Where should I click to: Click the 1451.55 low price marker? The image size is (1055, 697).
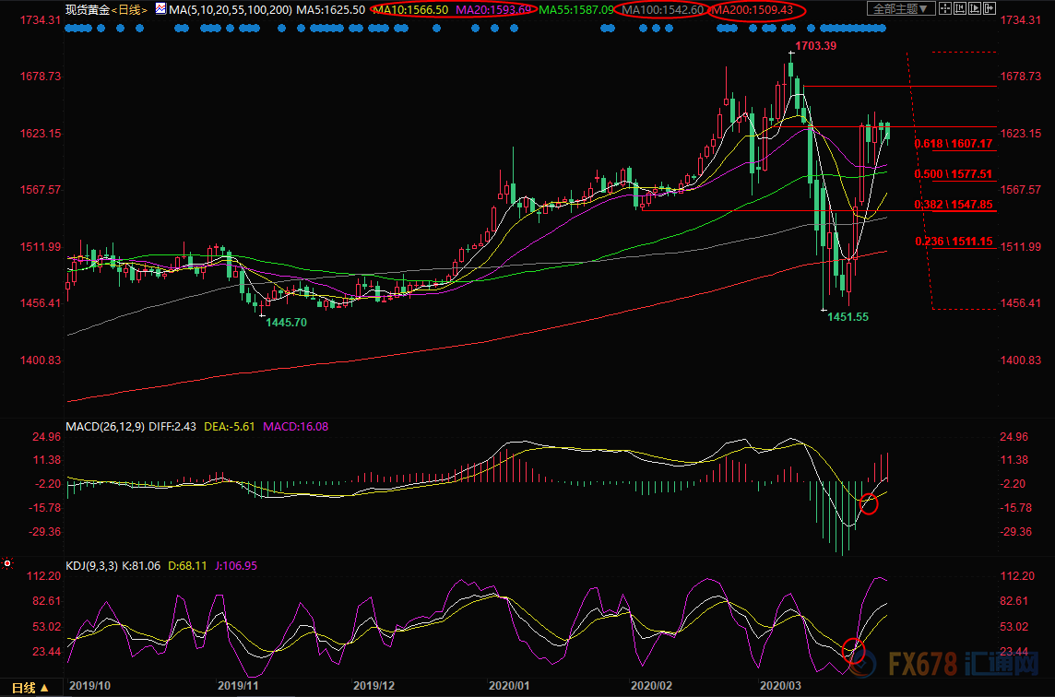tap(847, 316)
